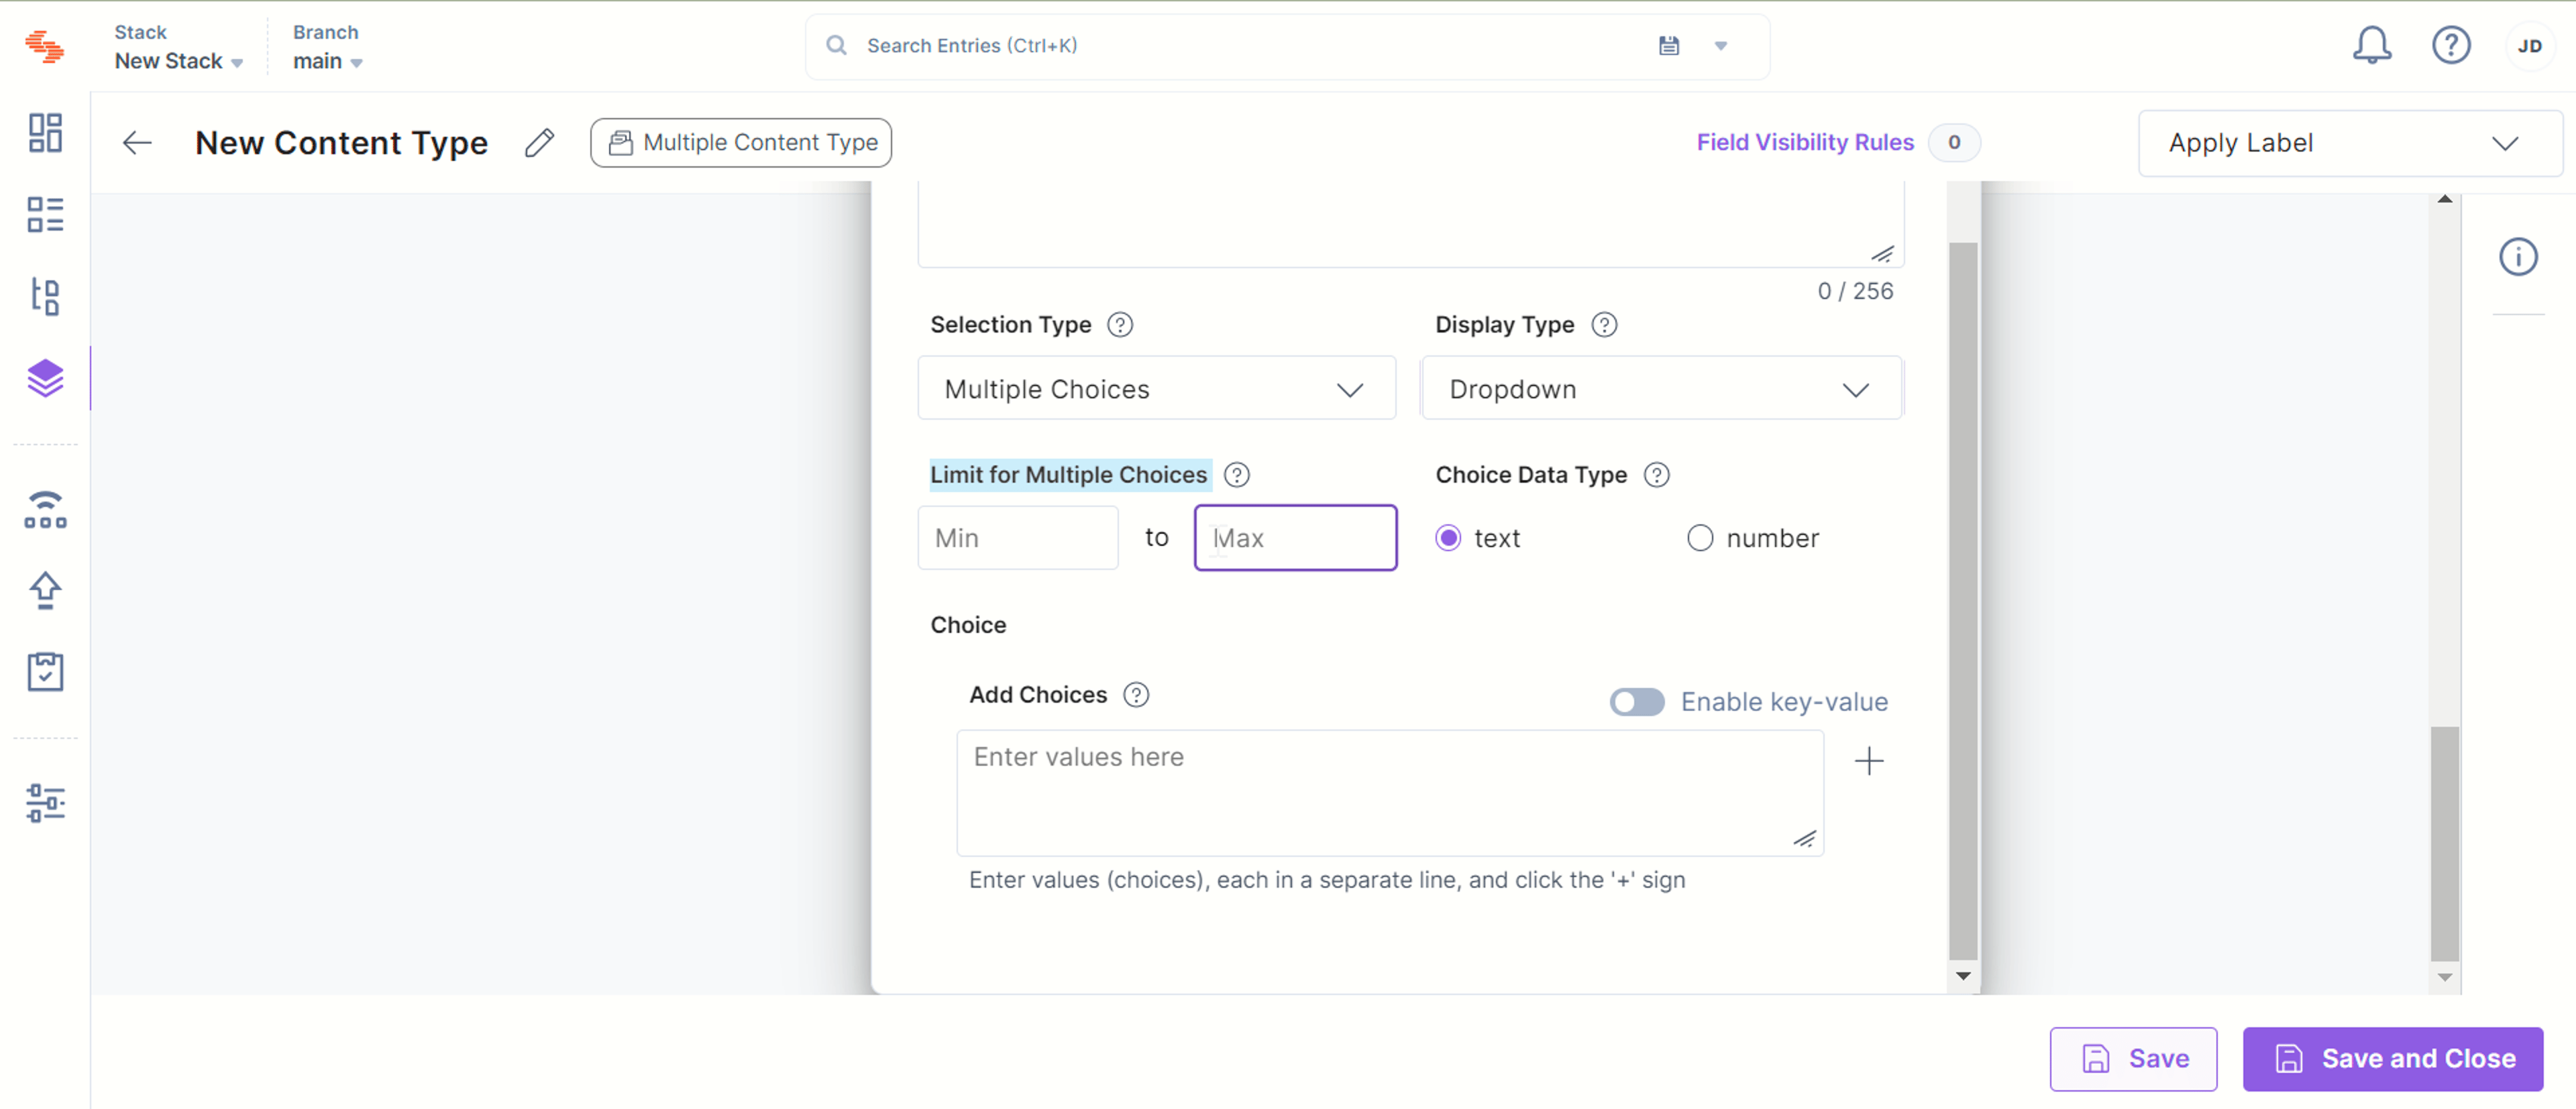Select the number choice data type
The height and width of the screenshot is (1109, 2576).
(1700, 538)
